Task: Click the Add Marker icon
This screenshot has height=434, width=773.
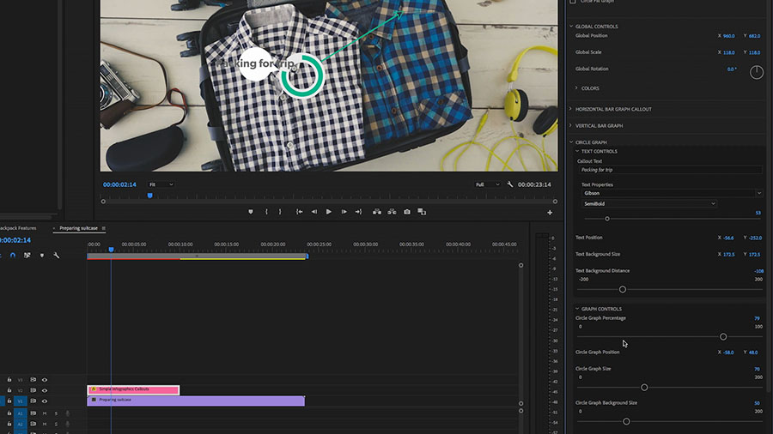Action: [250, 212]
